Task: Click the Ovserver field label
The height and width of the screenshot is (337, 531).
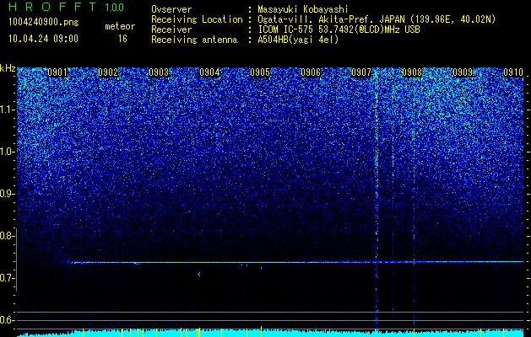Action: click(x=171, y=9)
